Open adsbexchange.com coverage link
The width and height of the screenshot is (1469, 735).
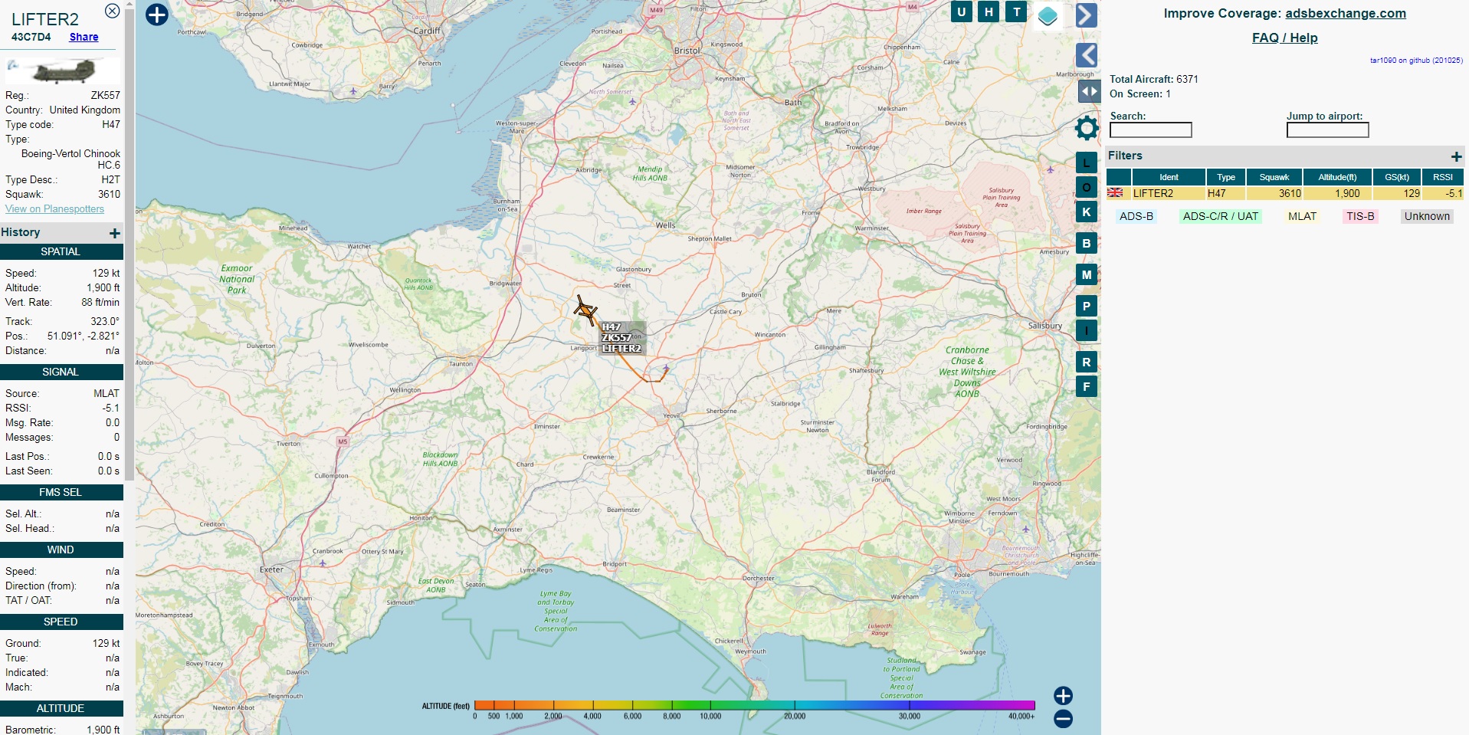[x=1345, y=13]
